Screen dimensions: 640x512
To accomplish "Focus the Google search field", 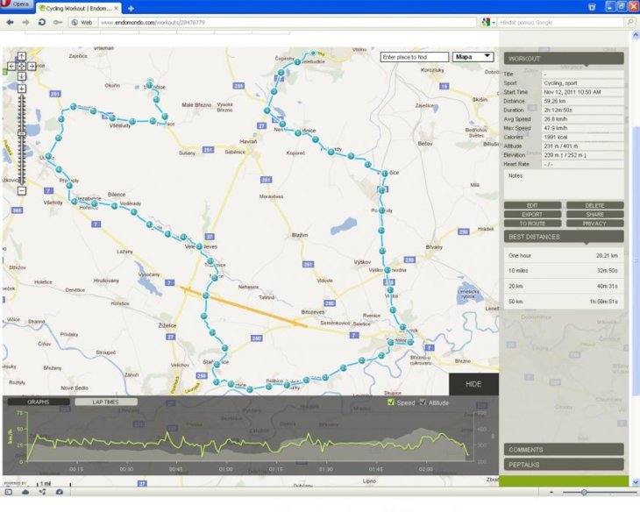I will pos(562,23).
